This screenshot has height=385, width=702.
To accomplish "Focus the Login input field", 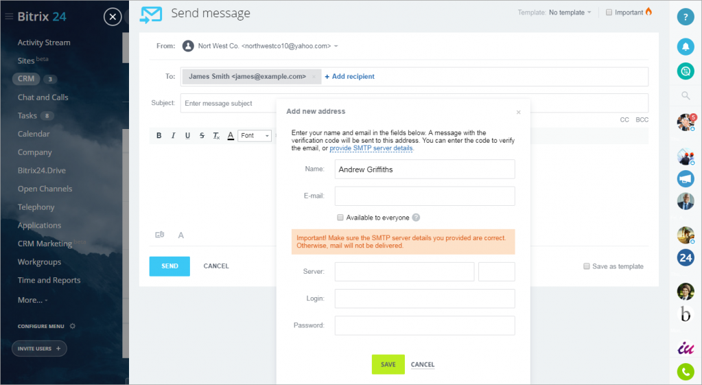I will coord(425,299).
